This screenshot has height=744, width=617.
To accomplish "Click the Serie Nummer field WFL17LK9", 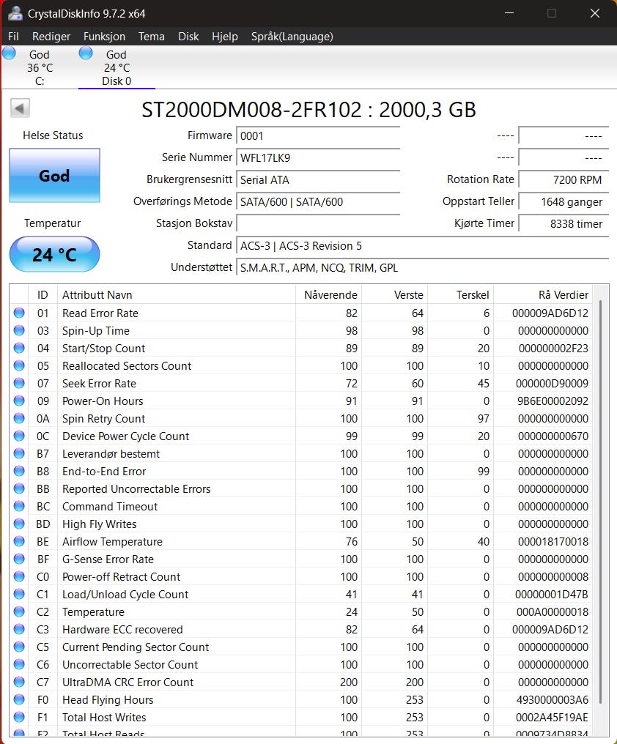I will [318, 158].
